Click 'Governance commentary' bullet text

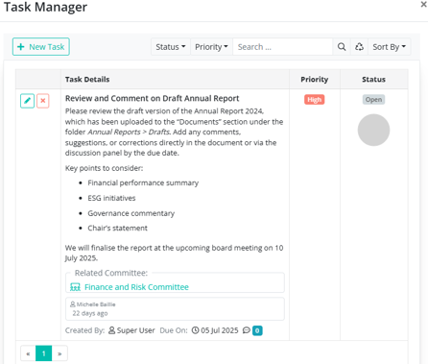tap(131, 213)
